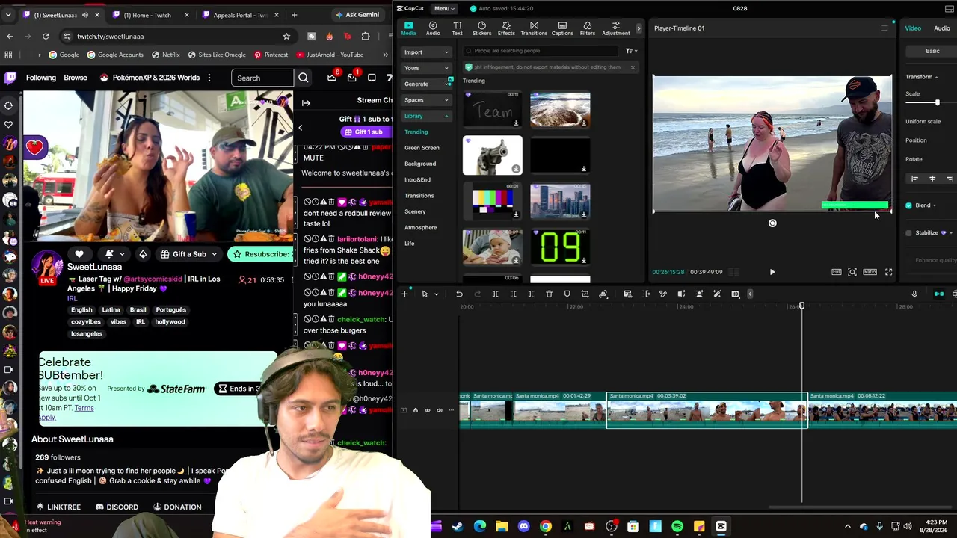
Task: Open the player fullscreen expand icon
Action: [x=888, y=272]
